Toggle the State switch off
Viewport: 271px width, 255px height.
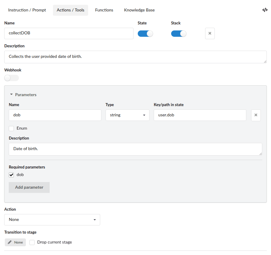145,33
